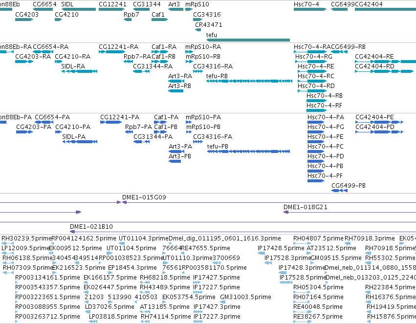Select the mRpS10 gene label
The image size is (416, 324).
[x=197, y=4]
